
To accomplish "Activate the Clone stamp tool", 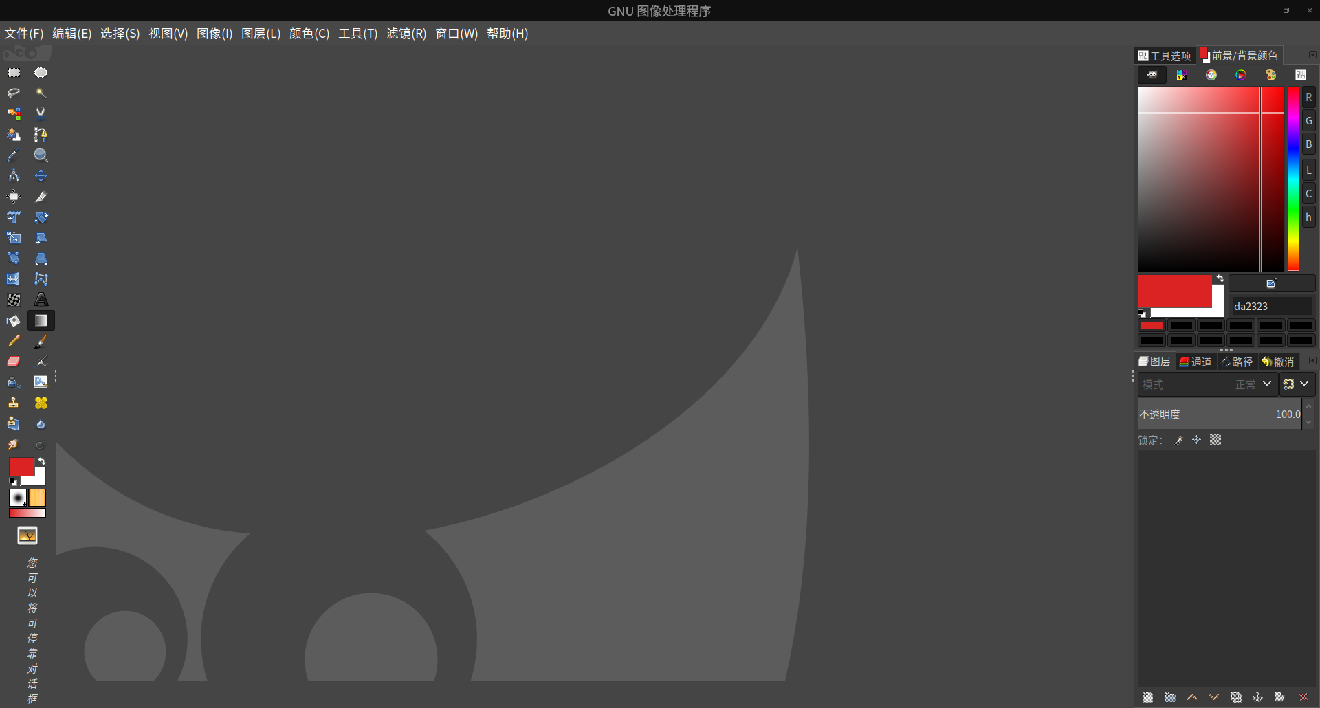I will pyautogui.click(x=14, y=403).
